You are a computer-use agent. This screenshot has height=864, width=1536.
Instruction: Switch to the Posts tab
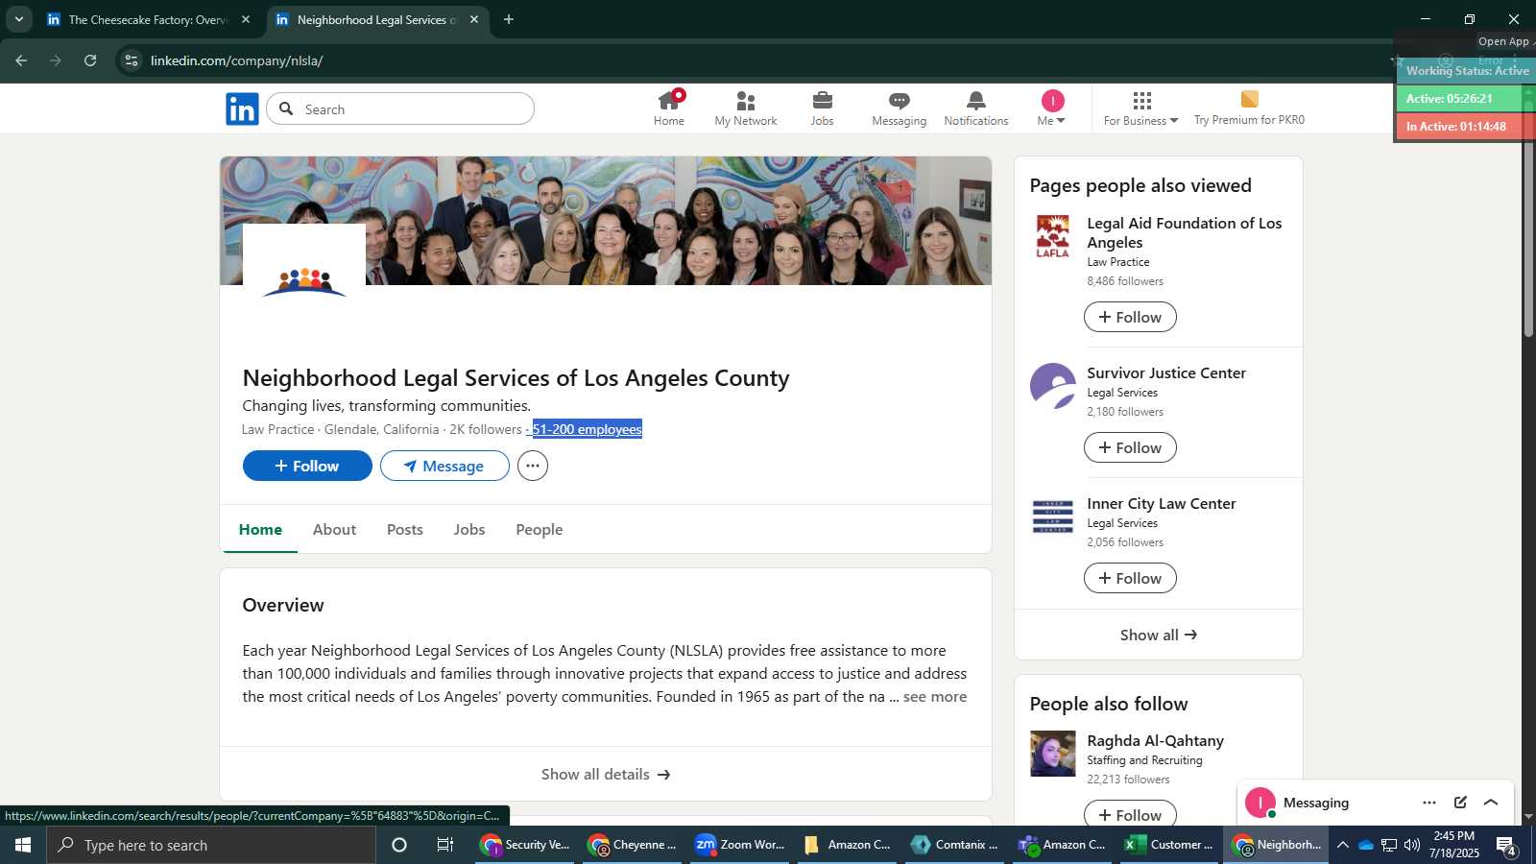pyautogui.click(x=405, y=529)
